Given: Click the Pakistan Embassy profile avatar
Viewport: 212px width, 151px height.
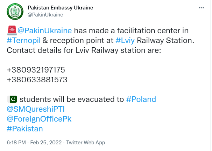Looking at the screenshot, I should pyautogui.click(x=15, y=12).
